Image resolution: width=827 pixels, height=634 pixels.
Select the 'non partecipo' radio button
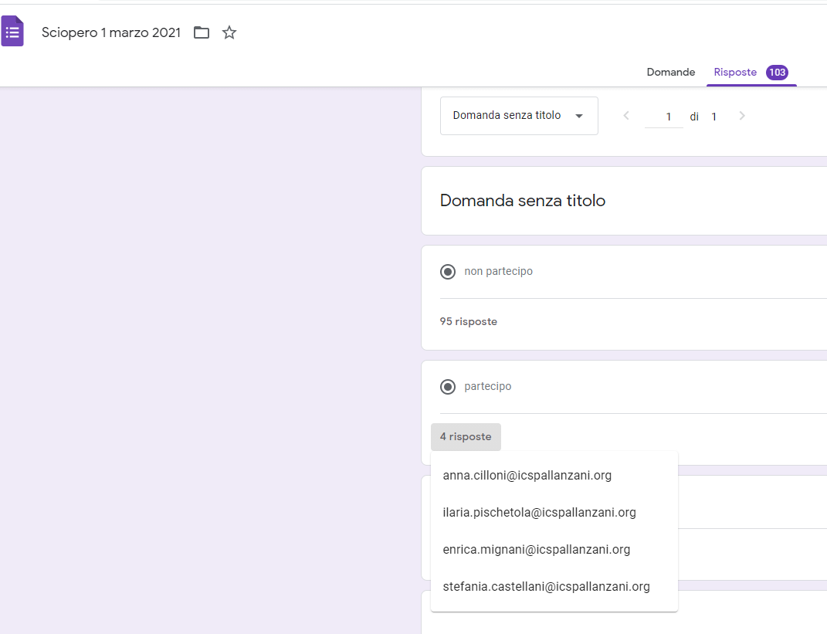click(447, 272)
